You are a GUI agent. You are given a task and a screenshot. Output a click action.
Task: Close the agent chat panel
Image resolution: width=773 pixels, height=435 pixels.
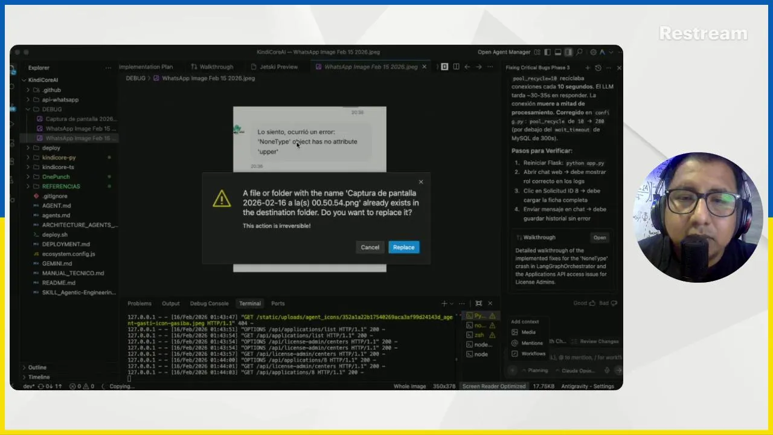[619, 68]
